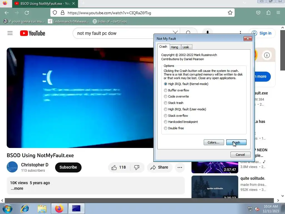
Task: Click the BSOD video player
Action: click(80, 98)
